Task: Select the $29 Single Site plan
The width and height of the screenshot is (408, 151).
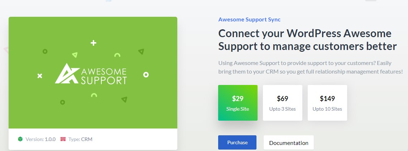Action: tap(238, 103)
